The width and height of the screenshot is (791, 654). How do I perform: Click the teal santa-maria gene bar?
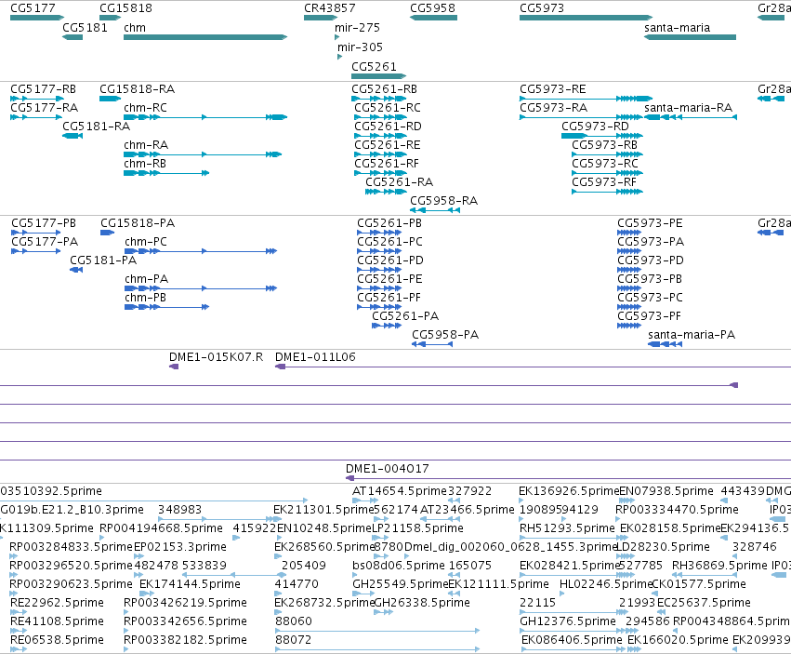coord(690,37)
